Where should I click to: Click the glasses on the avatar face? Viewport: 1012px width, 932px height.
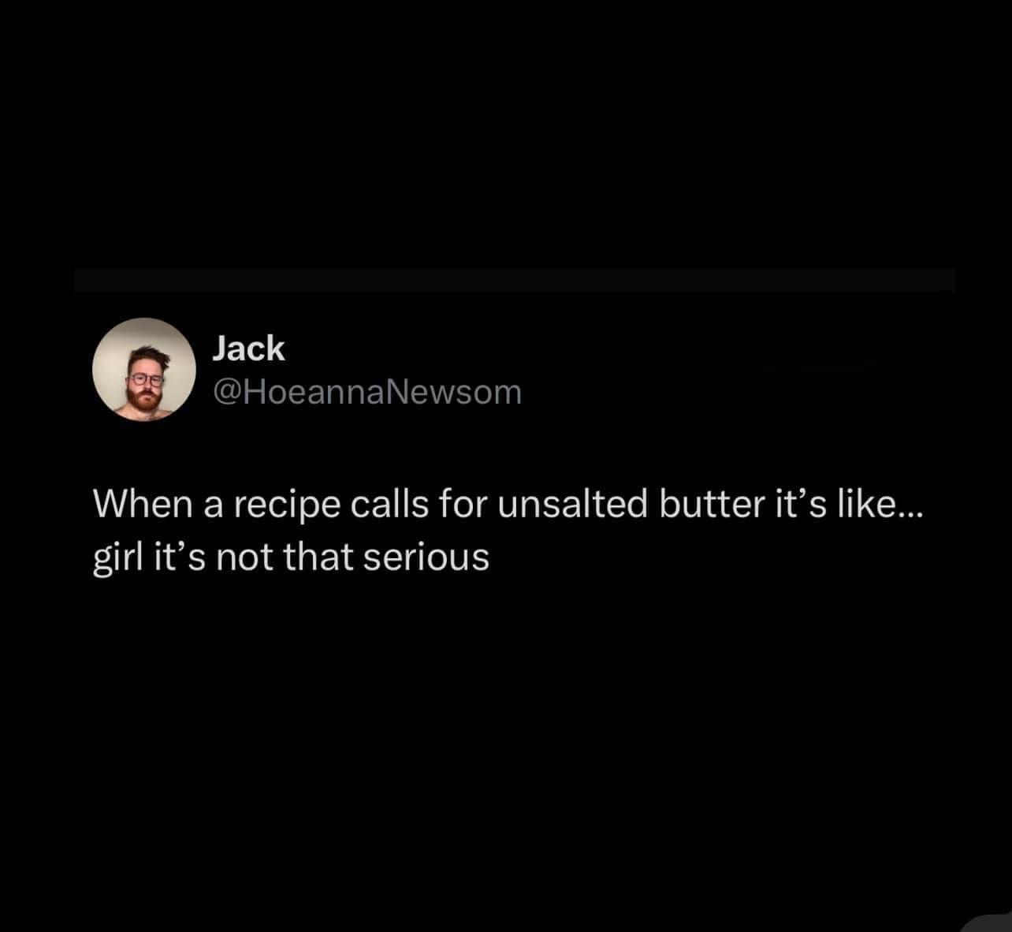(x=145, y=379)
